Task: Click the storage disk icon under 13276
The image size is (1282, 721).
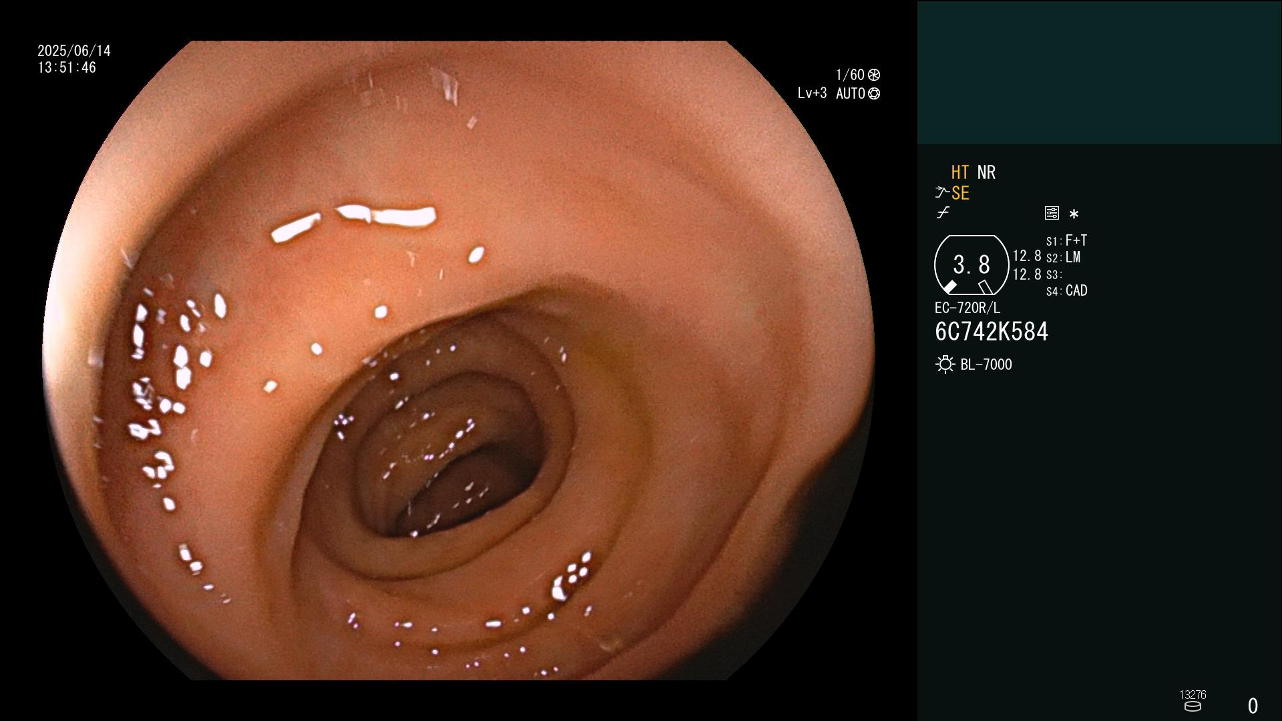Action: [x=1193, y=706]
